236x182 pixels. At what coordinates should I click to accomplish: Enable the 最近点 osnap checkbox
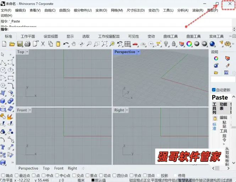click(x=17, y=175)
